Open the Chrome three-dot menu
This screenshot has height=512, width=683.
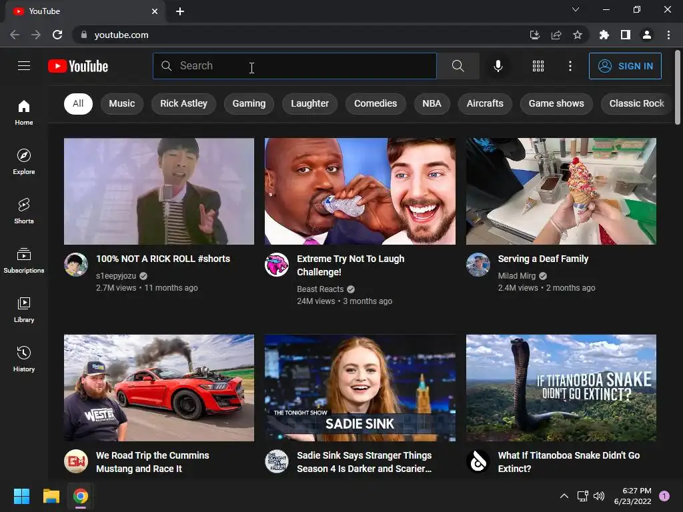[x=668, y=35]
